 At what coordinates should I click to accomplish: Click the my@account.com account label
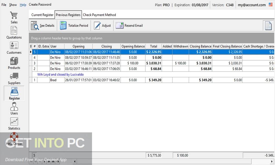[252, 5]
